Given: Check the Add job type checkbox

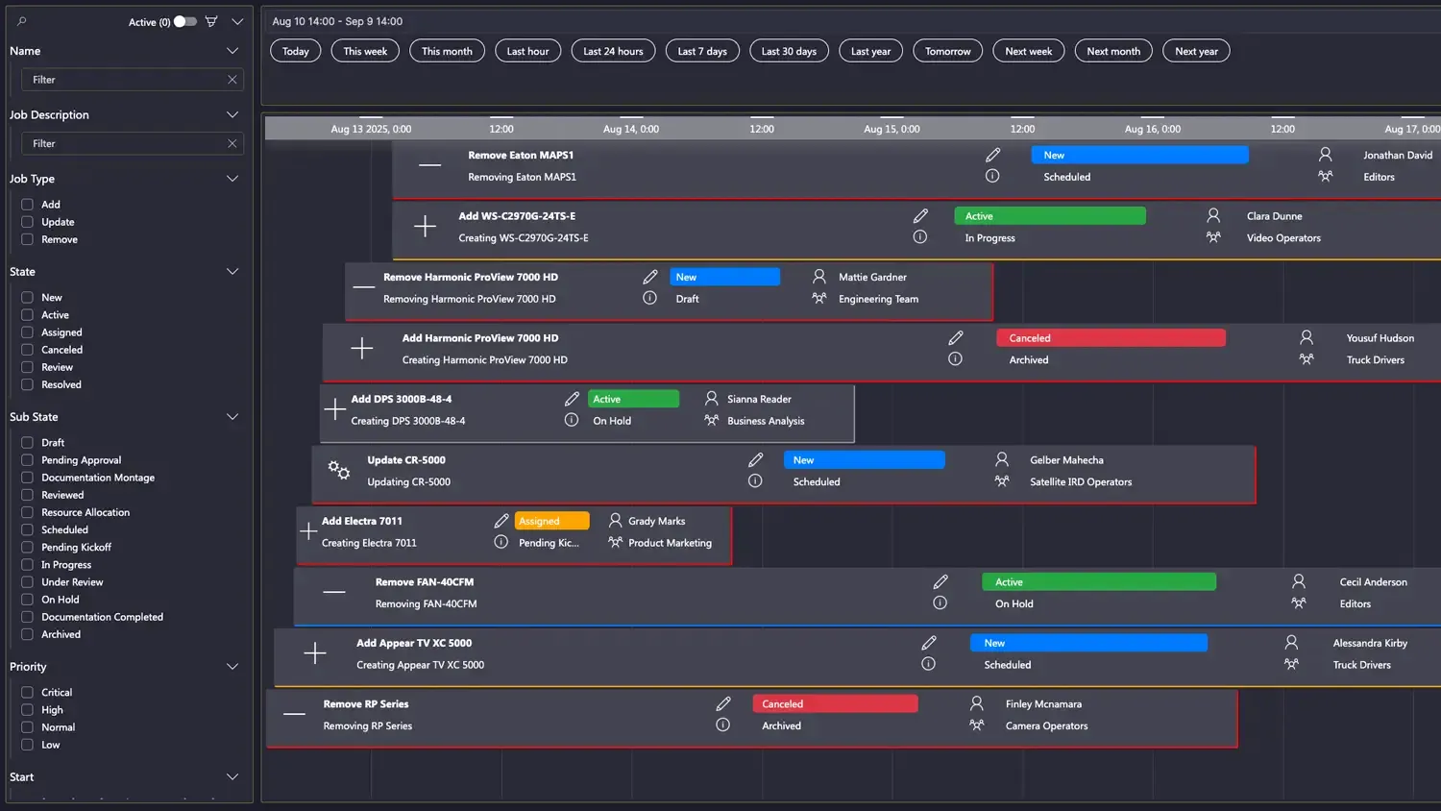Looking at the screenshot, I should coord(27,205).
